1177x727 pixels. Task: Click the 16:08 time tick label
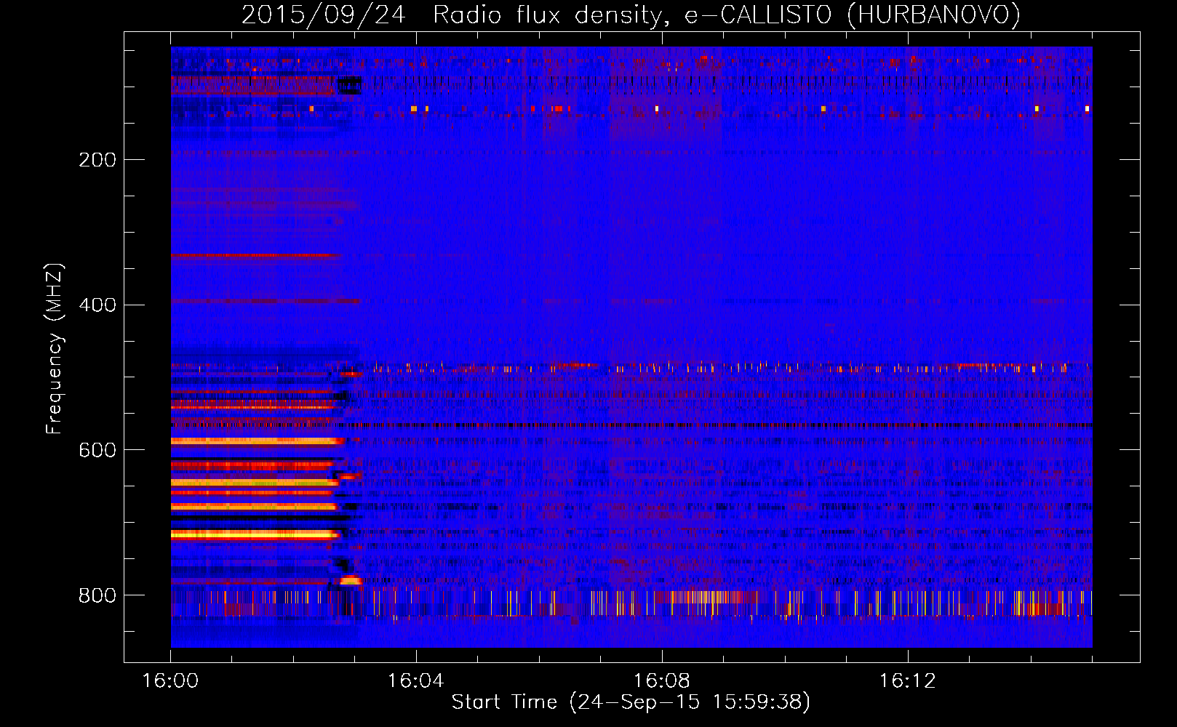662,680
